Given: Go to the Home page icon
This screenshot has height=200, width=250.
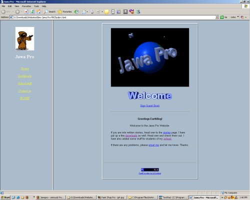Looking at the screenshot, I should (38, 11).
